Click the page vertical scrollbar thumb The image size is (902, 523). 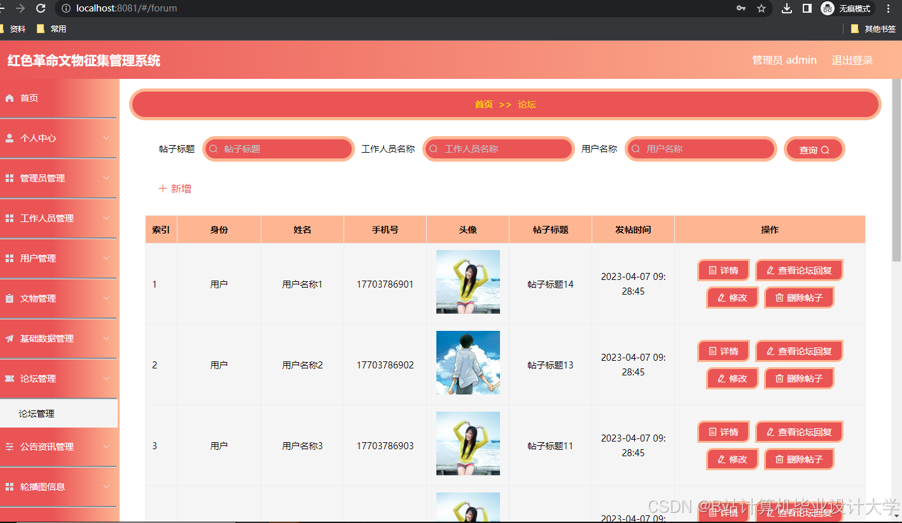(897, 171)
